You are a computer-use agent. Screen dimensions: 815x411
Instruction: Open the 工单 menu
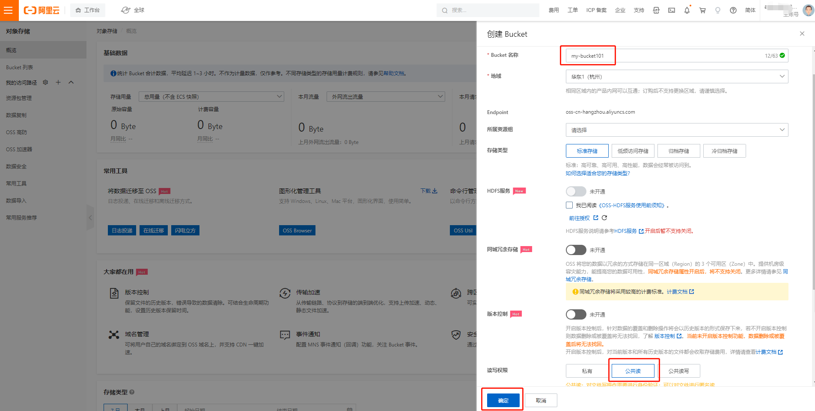(x=573, y=10)
